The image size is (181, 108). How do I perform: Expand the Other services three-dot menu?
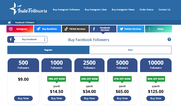149,29
